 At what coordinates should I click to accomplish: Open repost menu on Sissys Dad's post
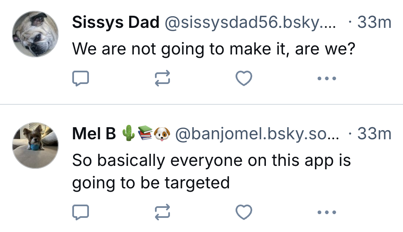162,78
